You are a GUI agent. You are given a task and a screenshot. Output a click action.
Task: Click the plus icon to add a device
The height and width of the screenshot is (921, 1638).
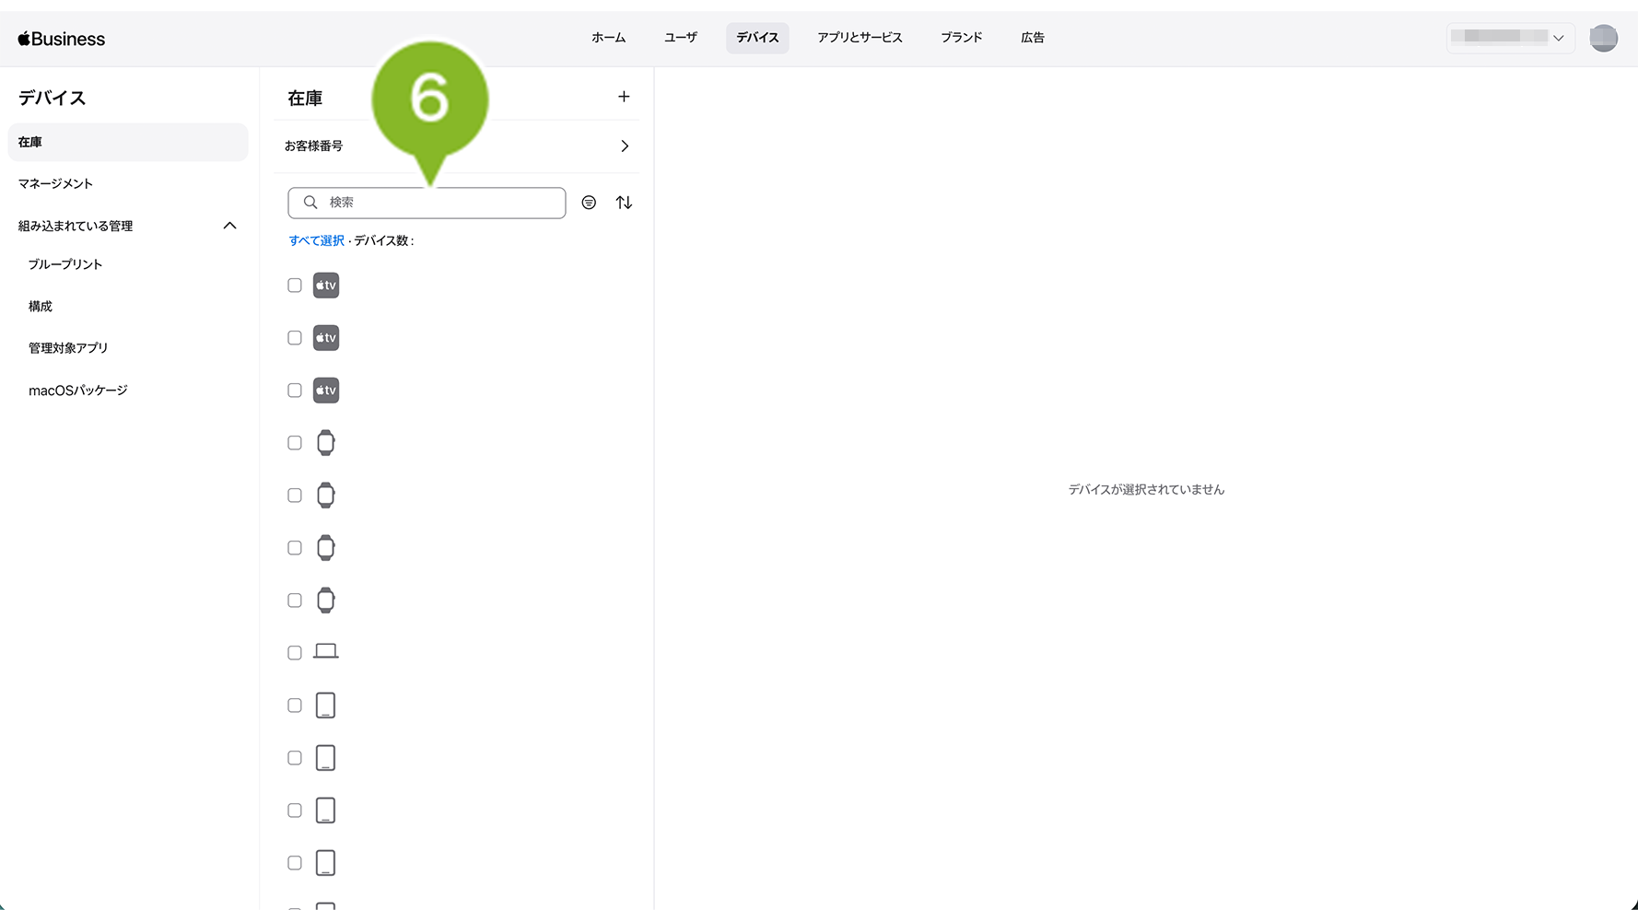(624, 97)
